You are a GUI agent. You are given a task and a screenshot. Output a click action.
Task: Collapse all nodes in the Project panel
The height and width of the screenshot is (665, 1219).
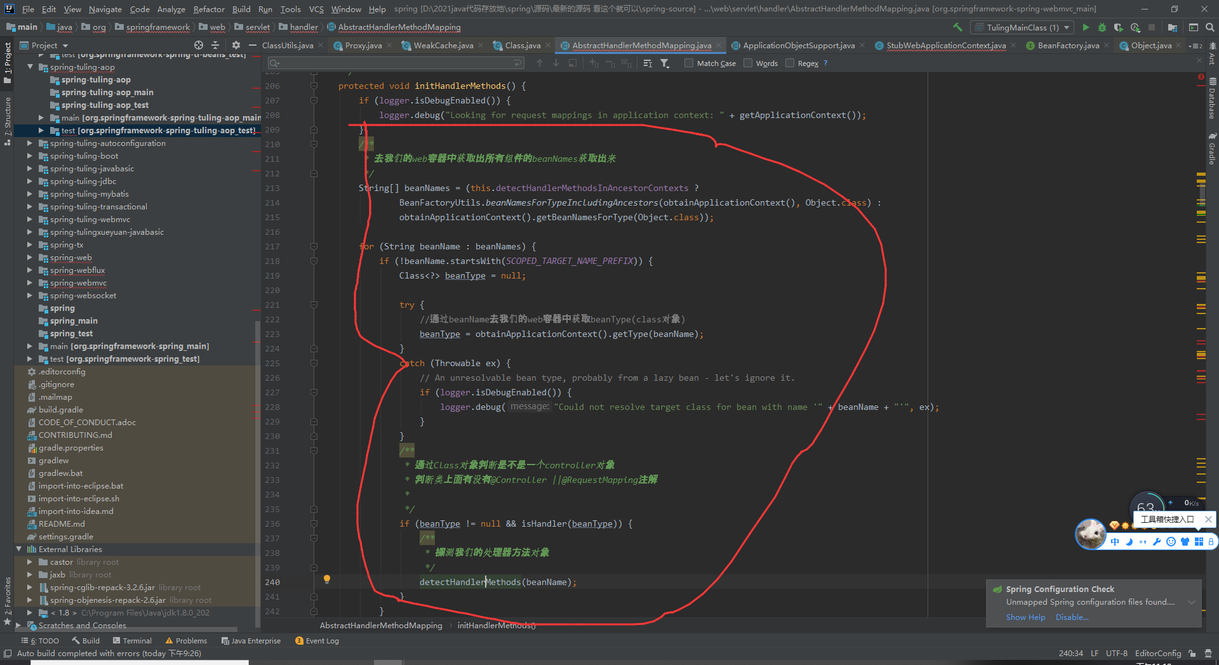pyautogui.click(x=215, y=45)
